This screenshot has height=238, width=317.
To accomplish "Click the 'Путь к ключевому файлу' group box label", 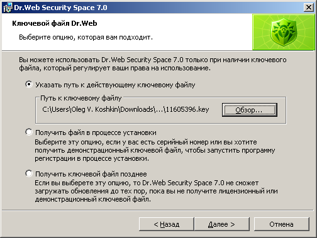I will click(x=81, y=98).
